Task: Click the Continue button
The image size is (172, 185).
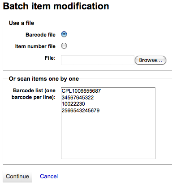Action: (17, 177)
